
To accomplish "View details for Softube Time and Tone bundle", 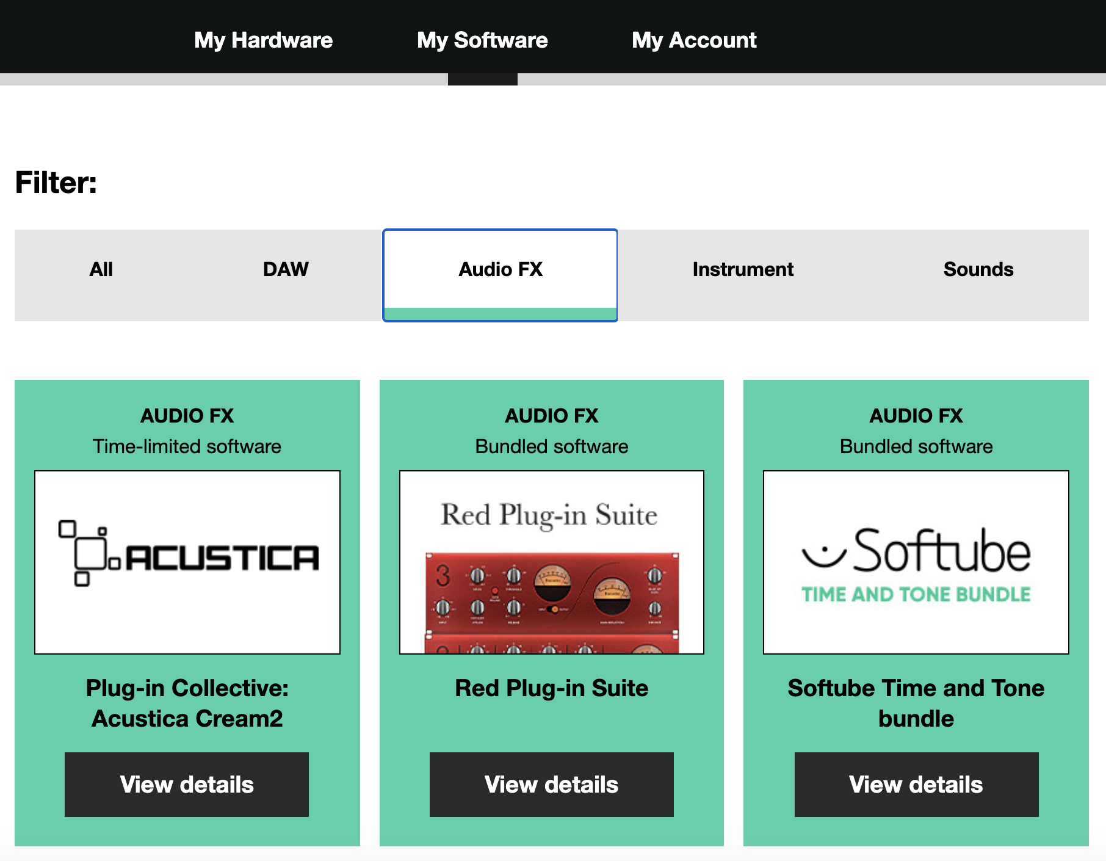I will click(x=916, y=785).
